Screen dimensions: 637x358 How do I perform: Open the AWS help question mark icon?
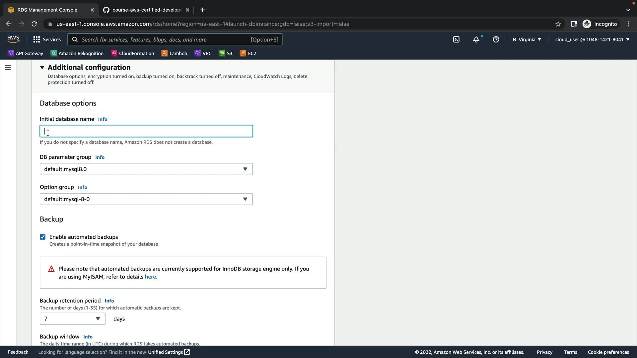coord(496,39)
